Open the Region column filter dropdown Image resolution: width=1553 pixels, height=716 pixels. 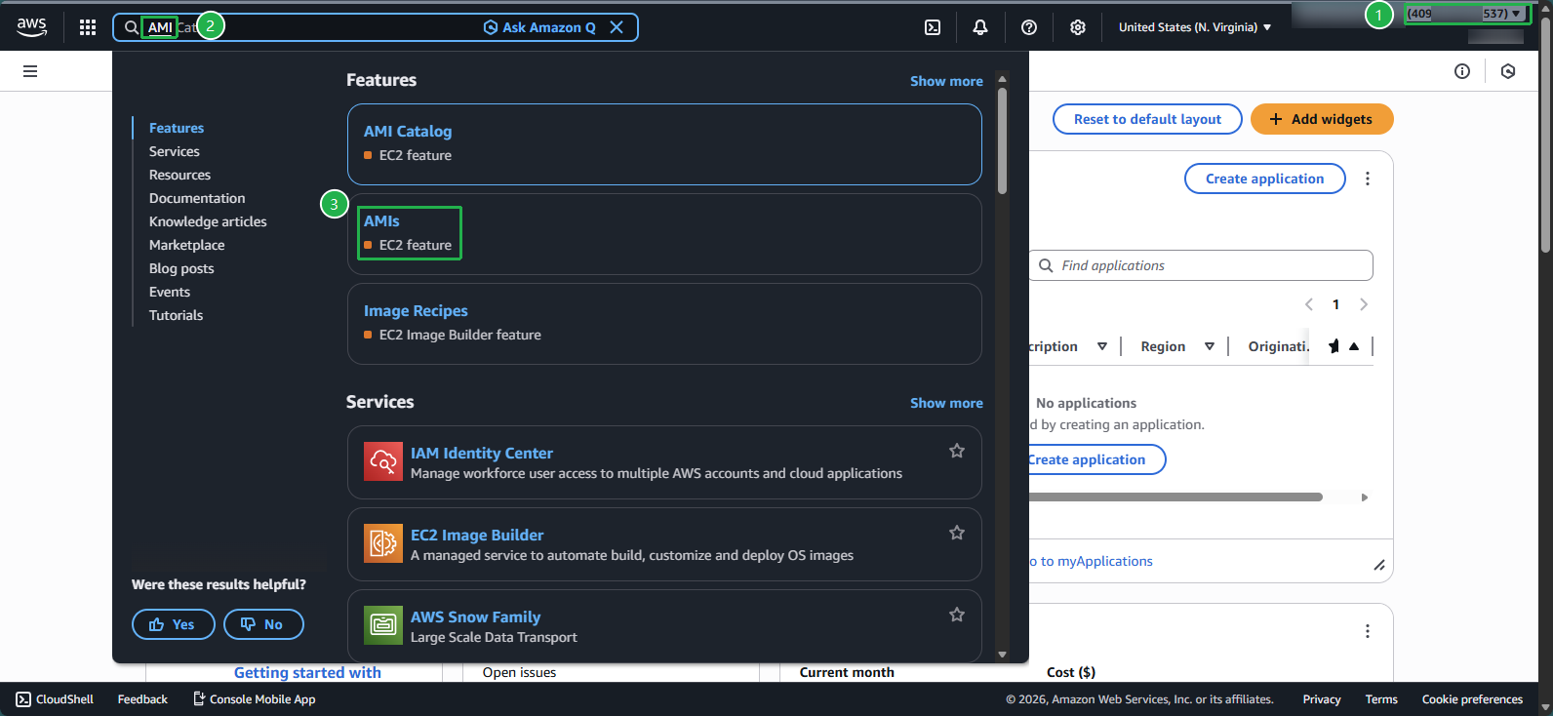click(x=1210, y=346)
